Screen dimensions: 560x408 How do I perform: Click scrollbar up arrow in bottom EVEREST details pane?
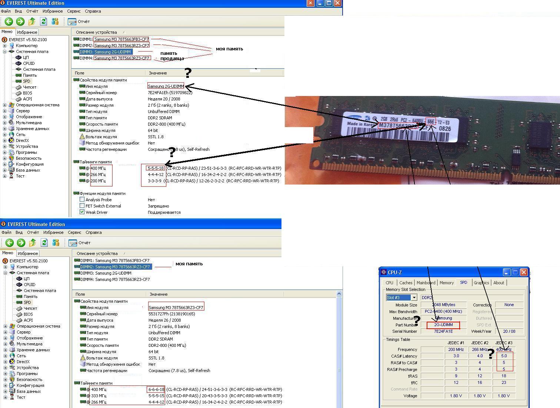(339, 294)
